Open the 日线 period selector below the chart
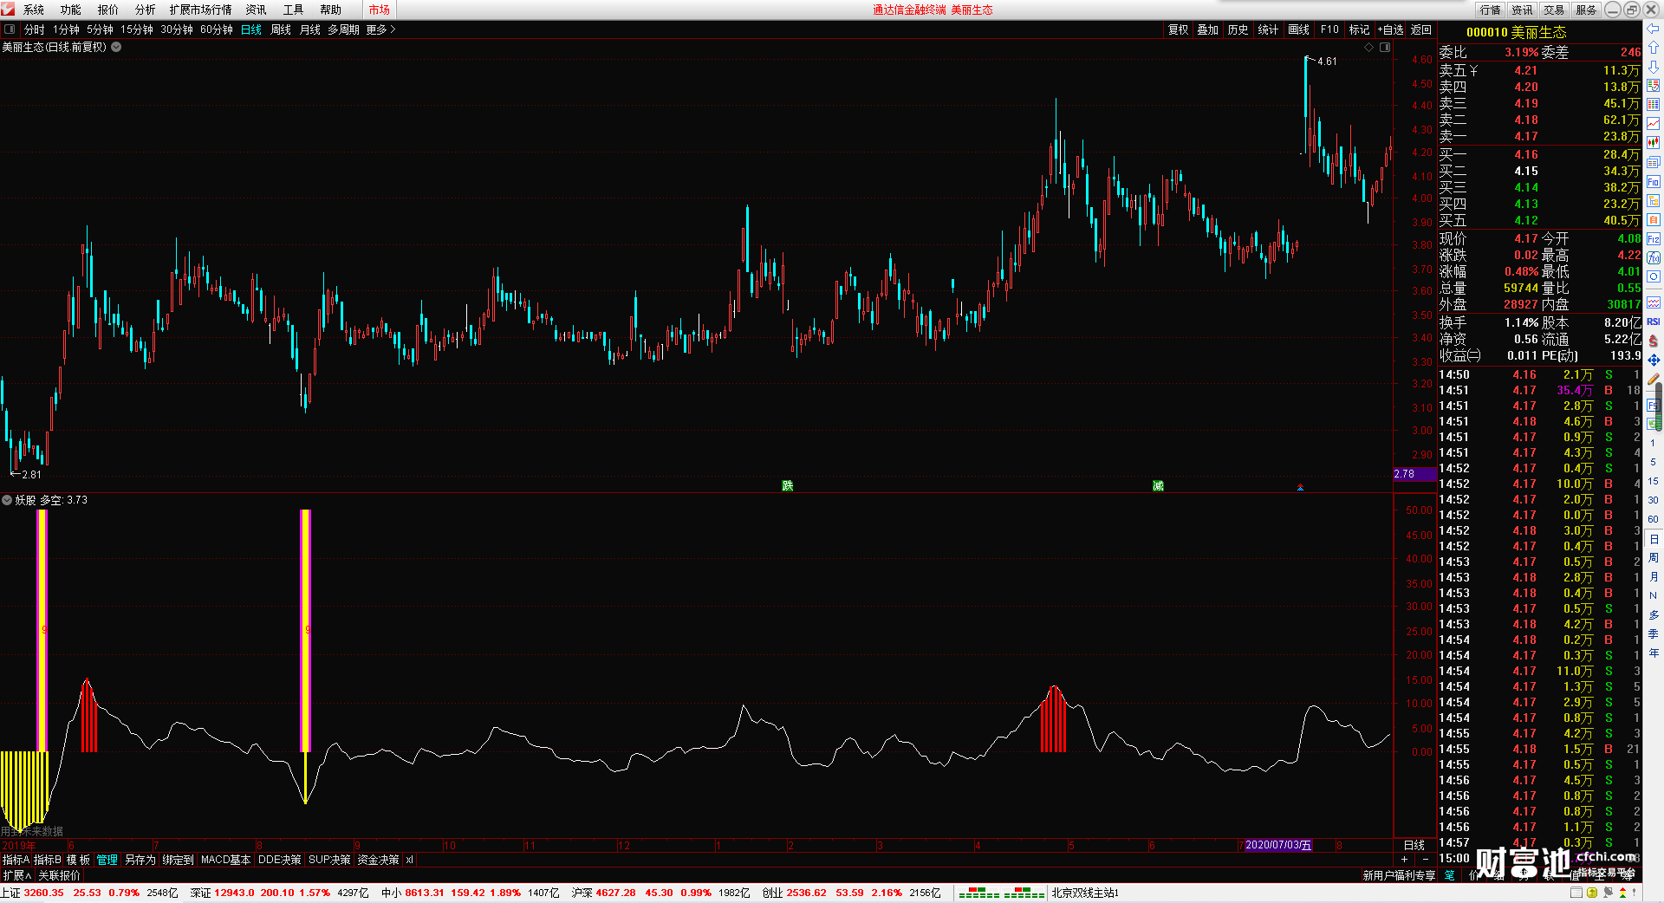 1414,845
